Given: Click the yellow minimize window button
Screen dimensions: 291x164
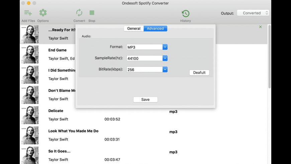Looking at the screenshot, I should click(28, 3).
